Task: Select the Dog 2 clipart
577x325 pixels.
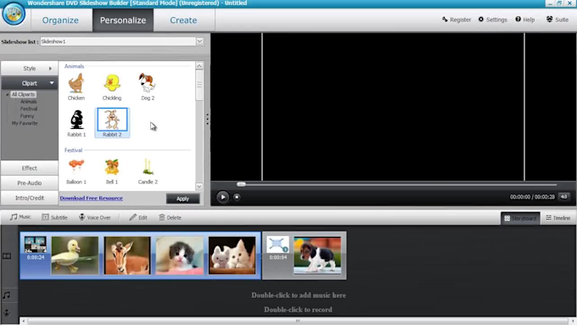Action: pyautogui.click(x=148, y=87)
